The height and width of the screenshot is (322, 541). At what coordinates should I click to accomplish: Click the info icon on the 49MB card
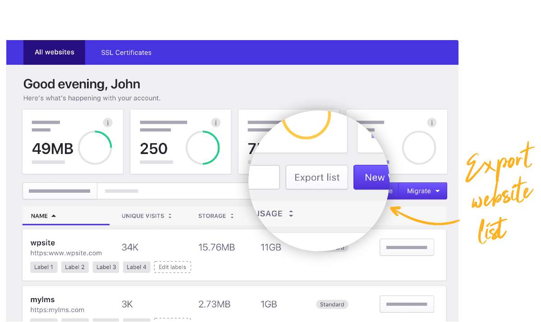[x=107, y=122]
